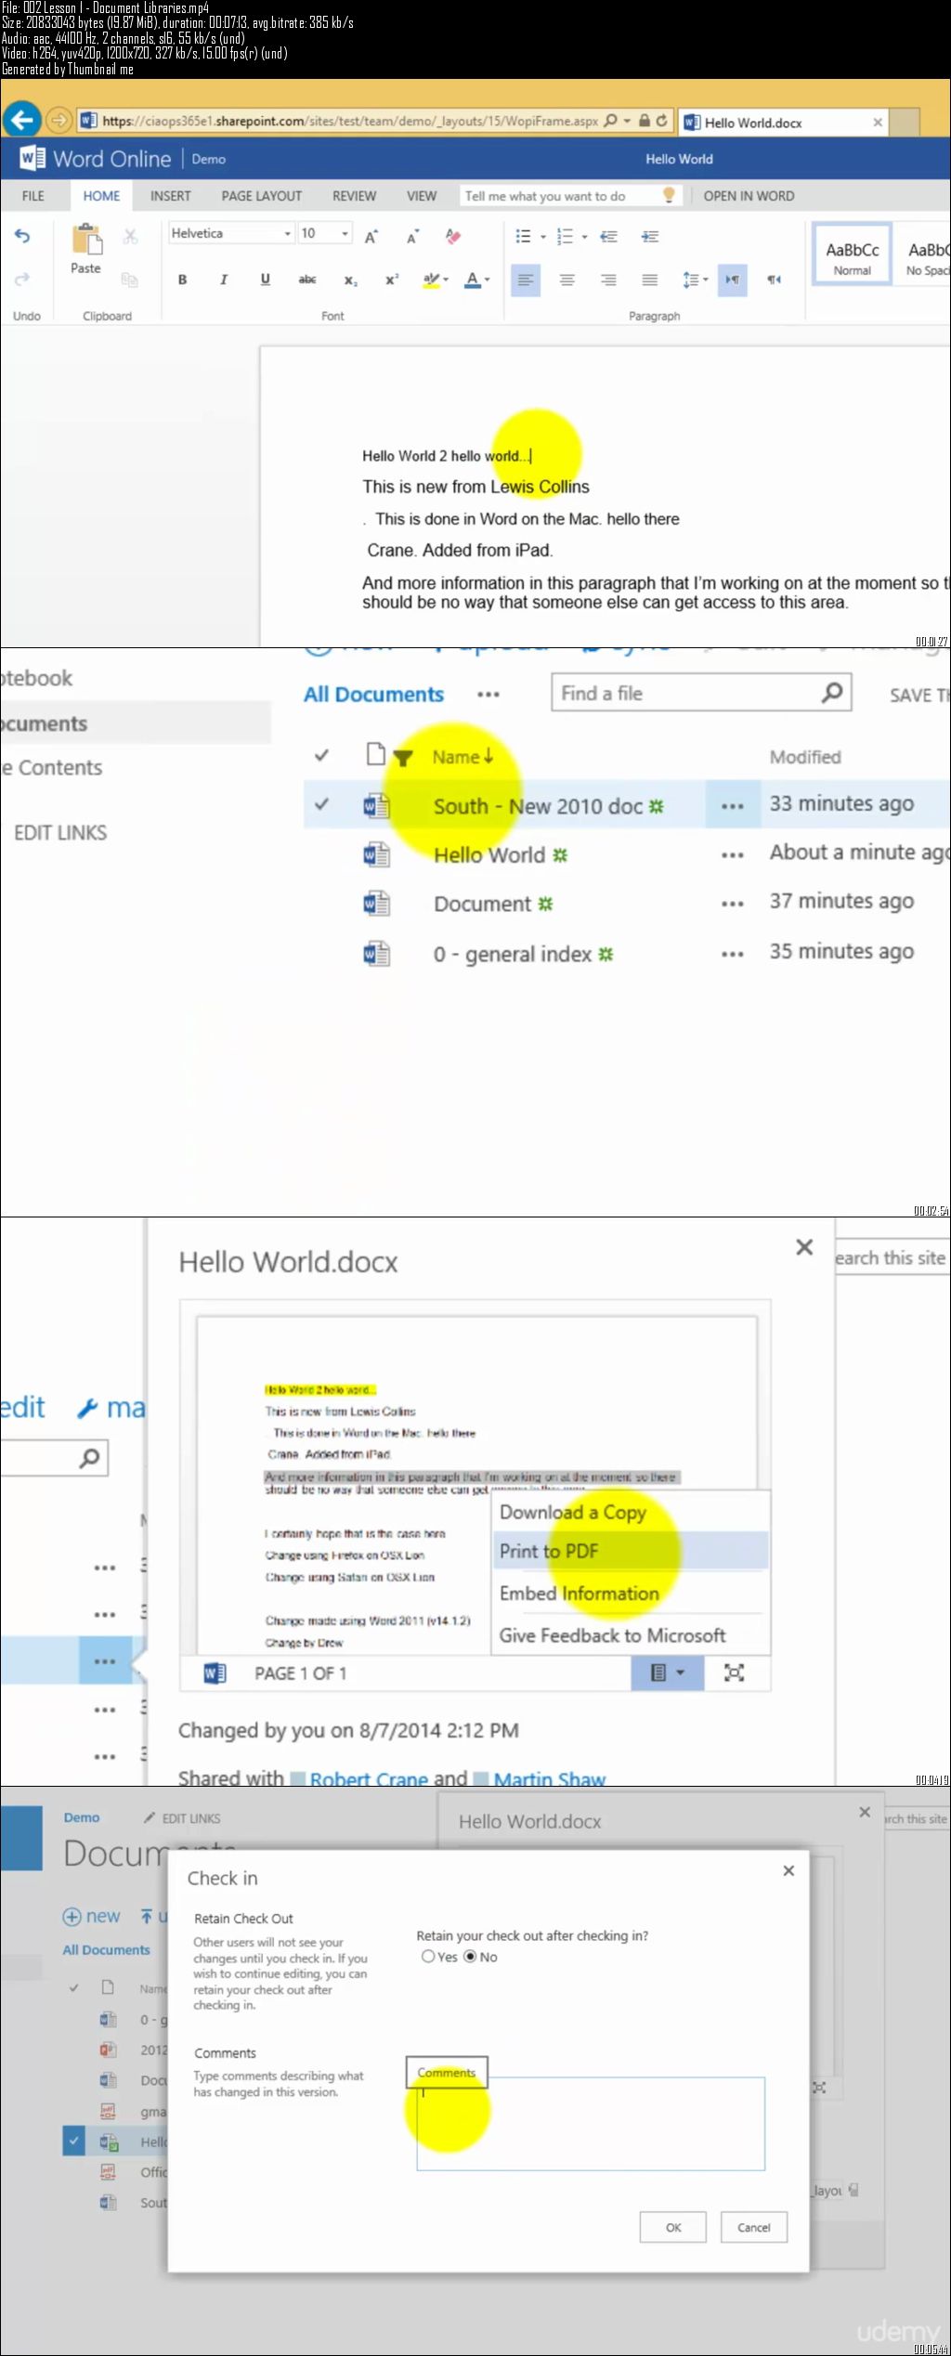Expand line spacing dropdown

point(695,280)
